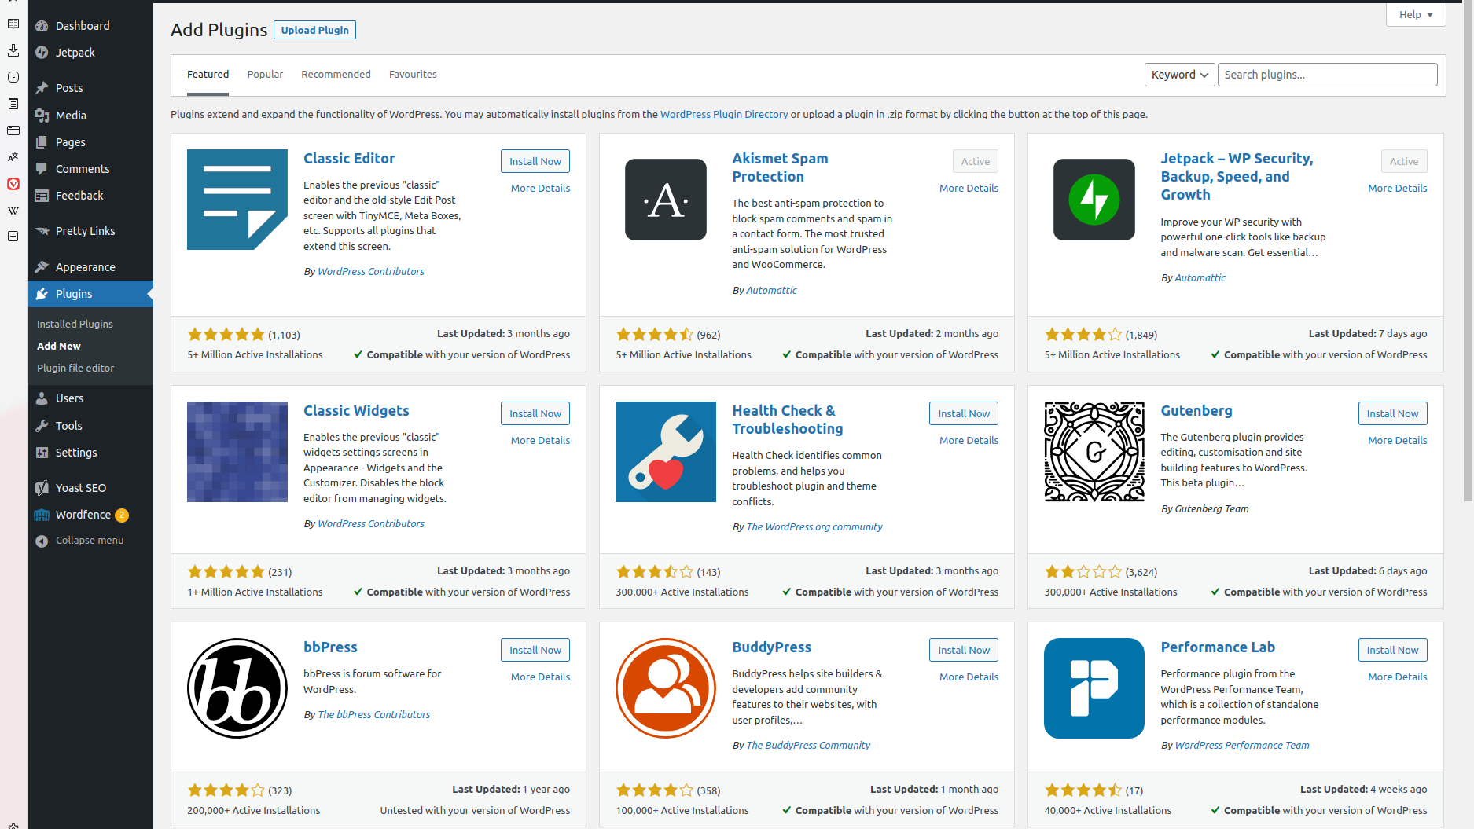
Task: Open the red Vivaldi web panel icon
Action: (13, 184)
